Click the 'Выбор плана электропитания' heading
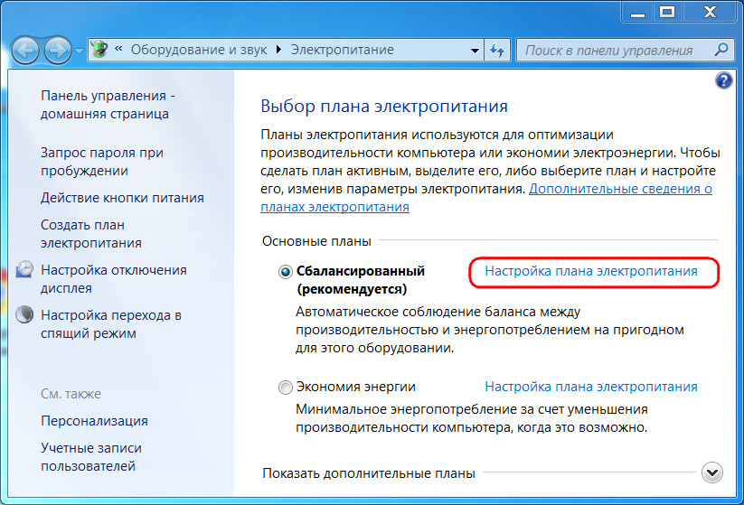 [384, 106]
